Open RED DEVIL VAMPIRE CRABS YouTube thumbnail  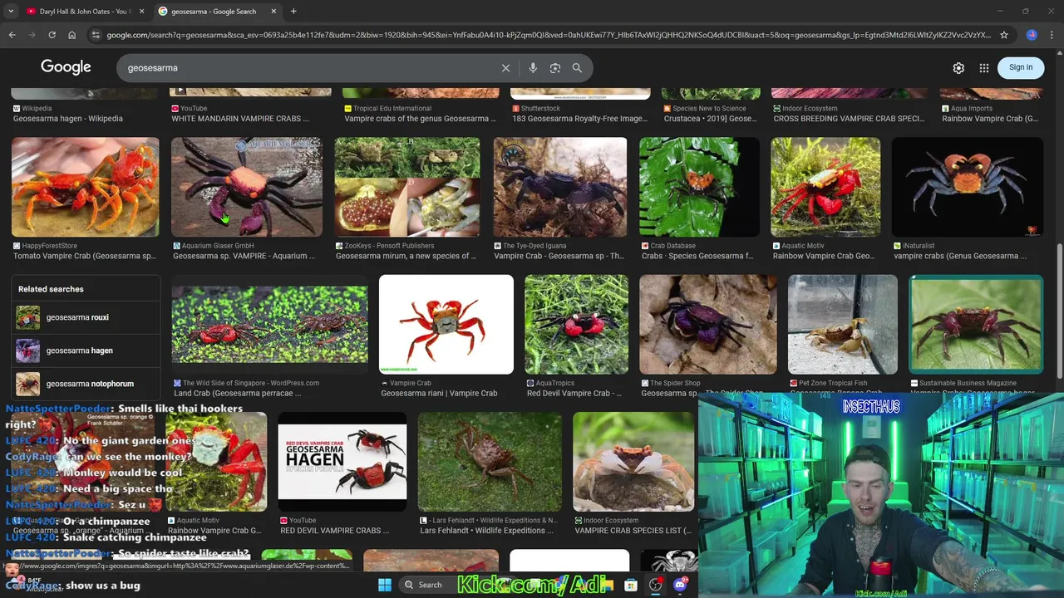click(342, 462)
